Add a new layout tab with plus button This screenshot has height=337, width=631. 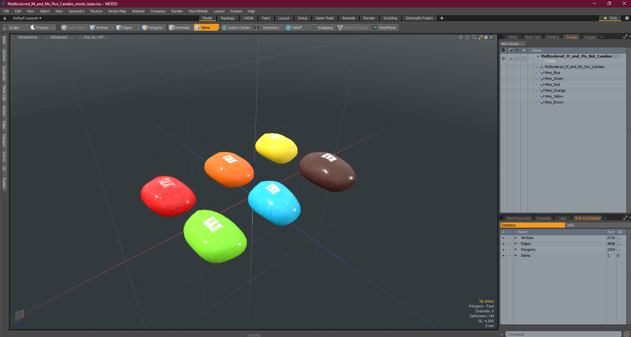(x=442, y=18)
